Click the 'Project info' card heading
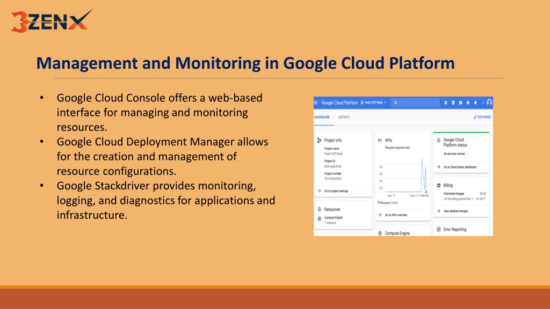Image resolution: width=550 pixels, height=309 pixels. coord(332,140)
